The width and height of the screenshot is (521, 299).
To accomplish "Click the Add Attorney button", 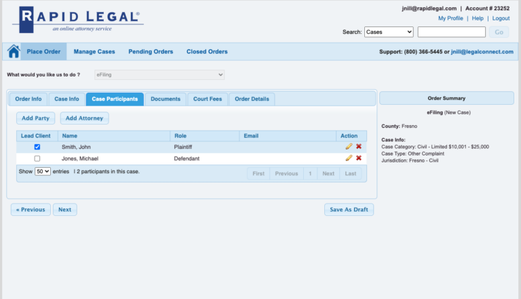I will click(x=84, y=118).
